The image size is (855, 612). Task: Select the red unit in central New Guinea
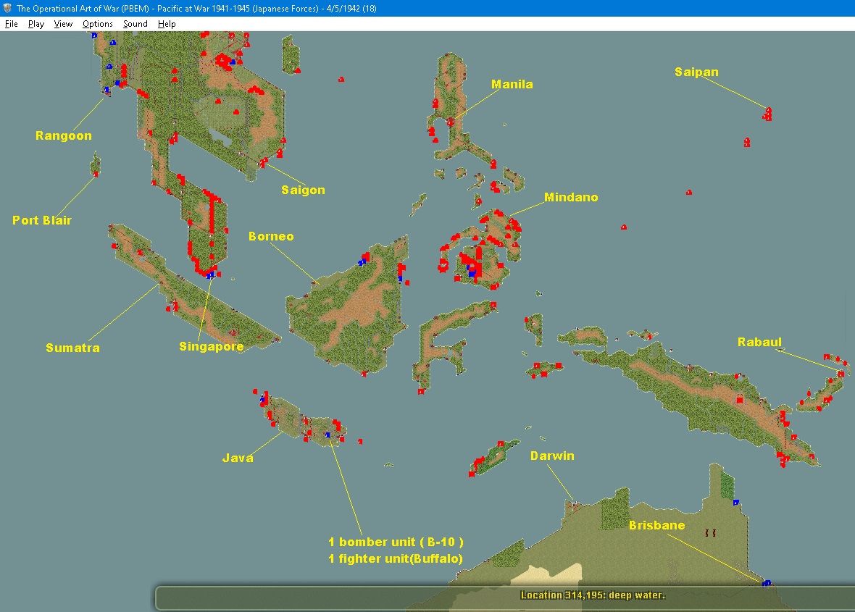click(739, 400)
